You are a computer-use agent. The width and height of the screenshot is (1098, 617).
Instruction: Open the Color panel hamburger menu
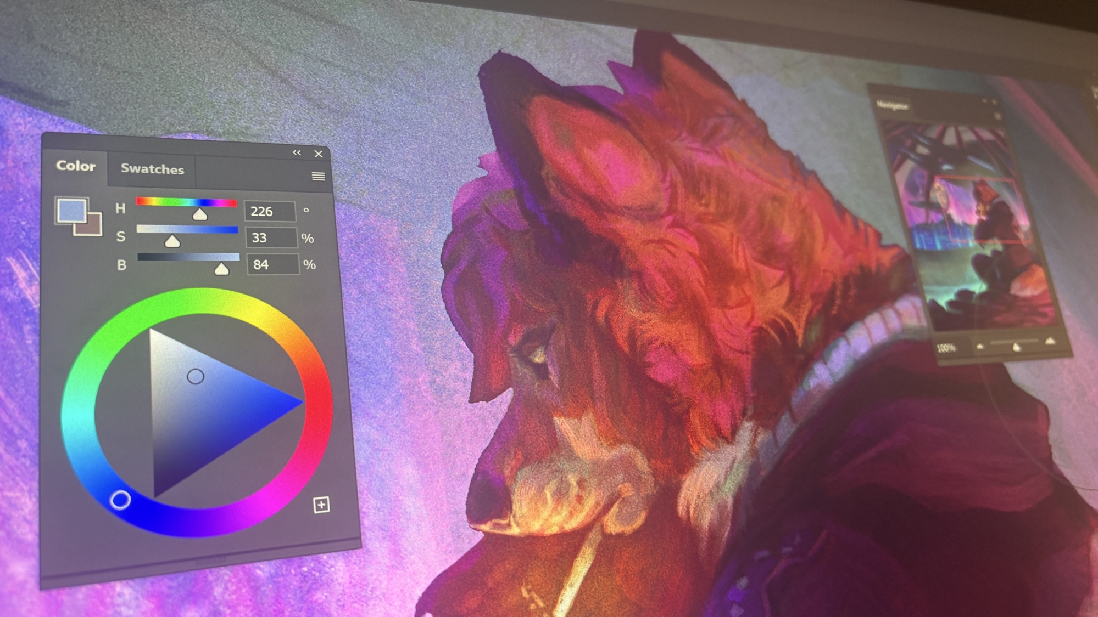click(x=318, y=176)
